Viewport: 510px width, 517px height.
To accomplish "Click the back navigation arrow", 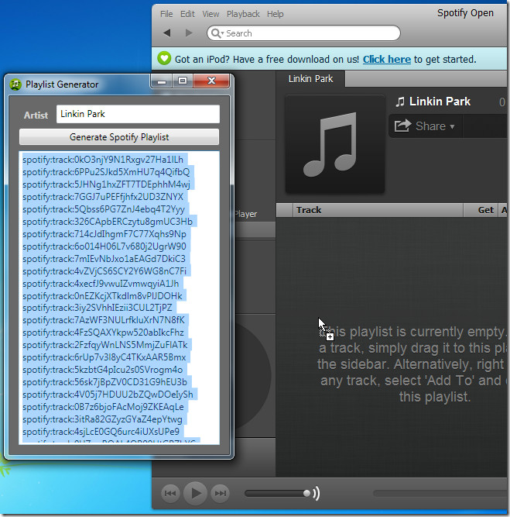I will (x=167, y=33).
